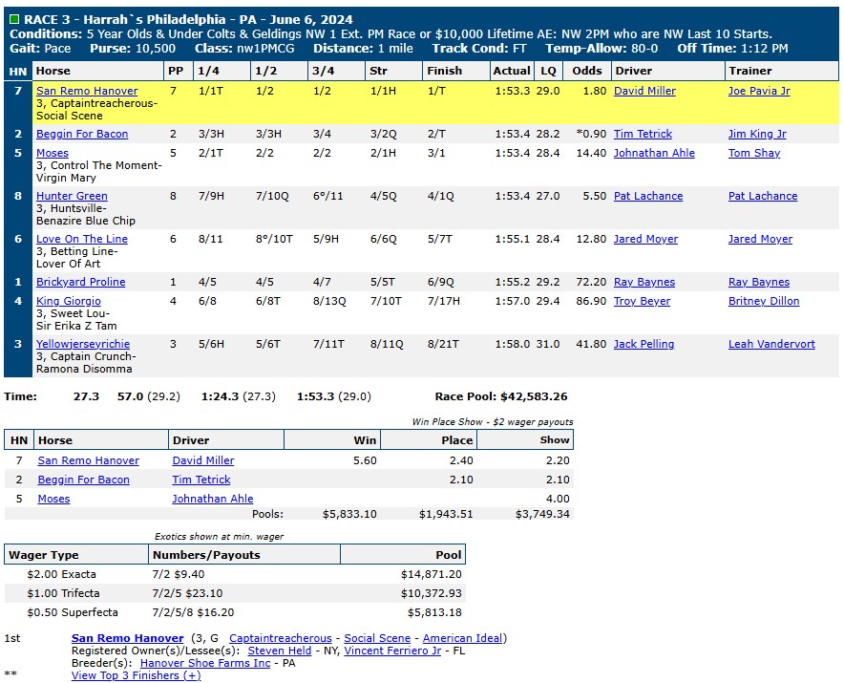Open Hunter Green horse link
This screenshot has width=844, height=683.
point(72,196)
